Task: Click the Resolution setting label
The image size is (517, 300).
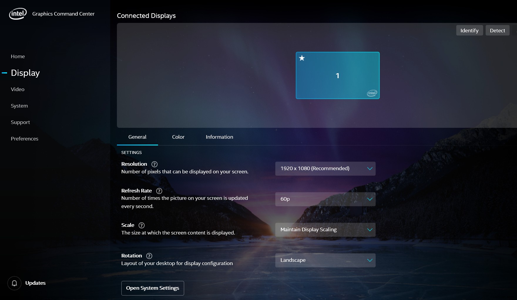Action: click(x=134, y=164)
